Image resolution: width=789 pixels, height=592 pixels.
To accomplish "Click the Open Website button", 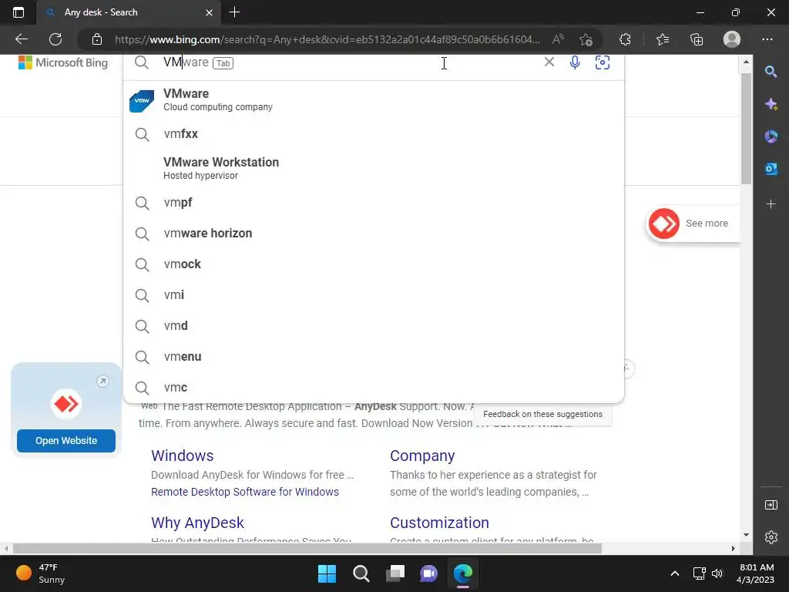I will point(66,440).
